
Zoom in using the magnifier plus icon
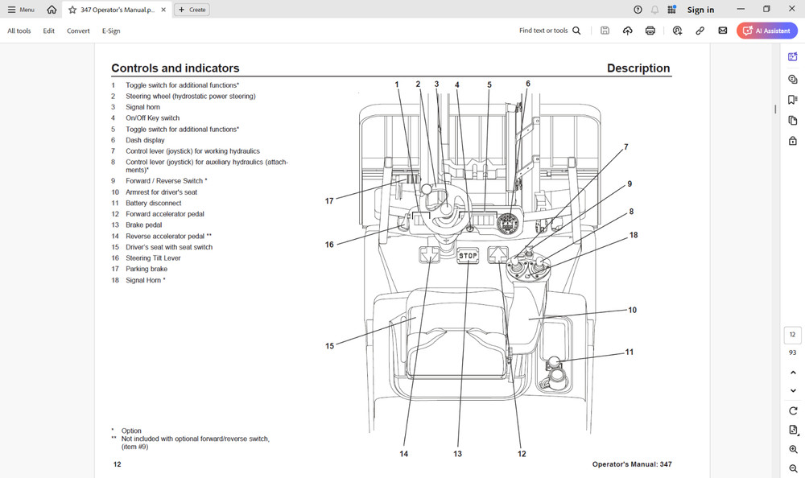(793, 449)
